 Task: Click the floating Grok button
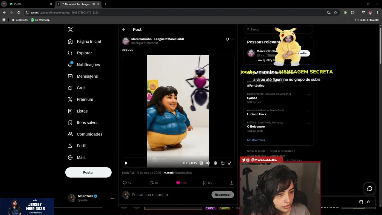pos(369,188)
